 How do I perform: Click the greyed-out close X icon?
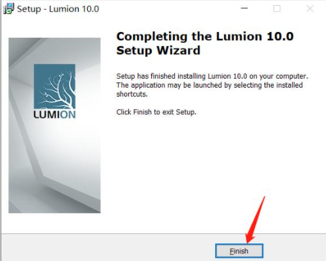[310, 9]
